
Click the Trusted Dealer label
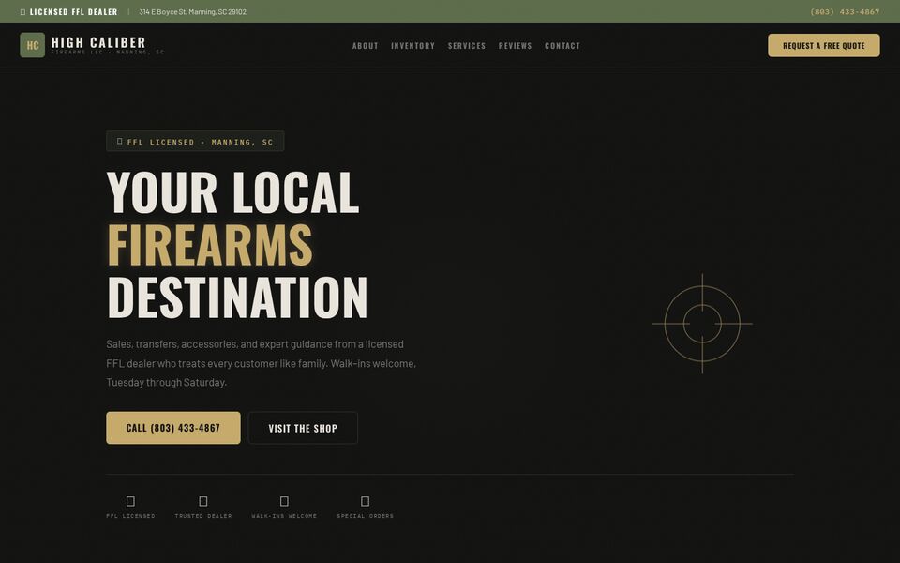click(203, 516)
